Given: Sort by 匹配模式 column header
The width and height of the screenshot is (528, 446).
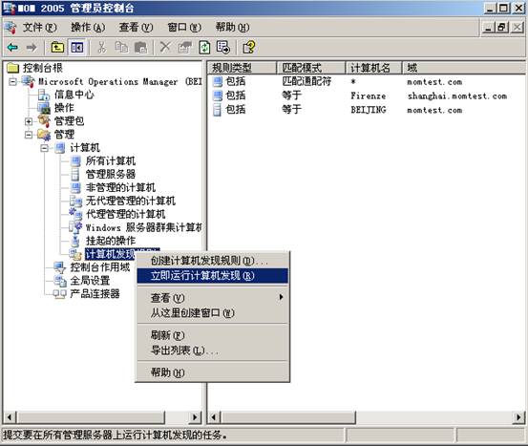Looking at the screenshot, I should (x=311, y=68).
